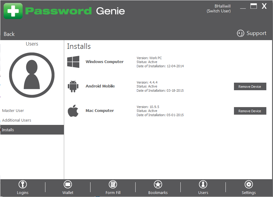273x197 pixels.
Task: Click the Windows logo icon
Action: [x=73, y=62]
